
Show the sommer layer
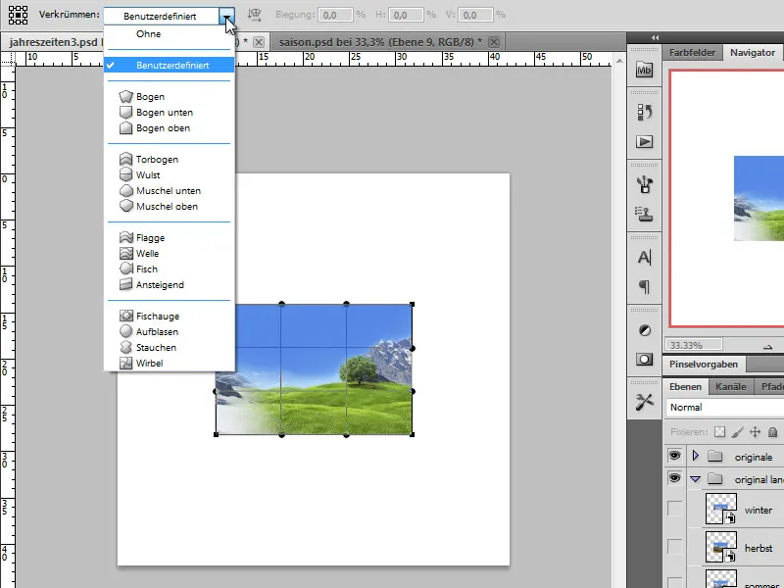(674, 582)
